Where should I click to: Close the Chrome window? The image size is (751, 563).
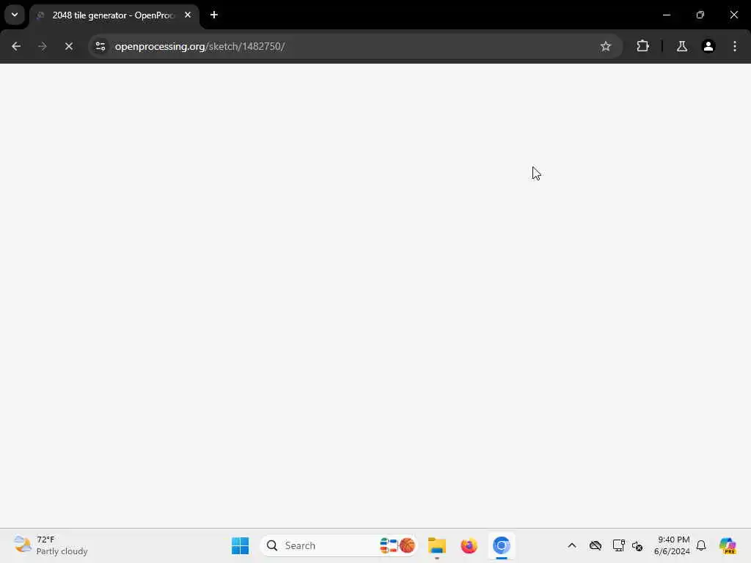click(x=733, y=15)
